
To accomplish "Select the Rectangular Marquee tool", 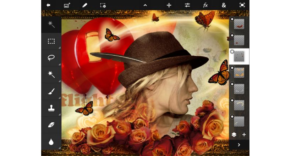I will click(x=51, y=41).
